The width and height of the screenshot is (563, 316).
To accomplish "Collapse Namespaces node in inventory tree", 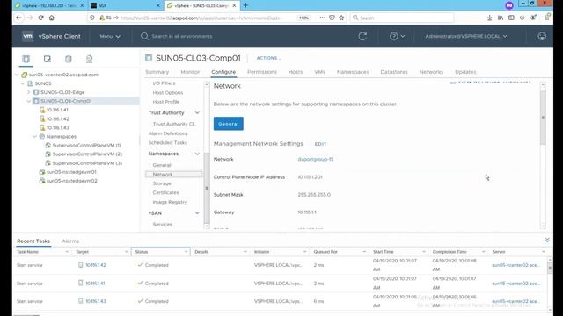I will (35, 137).
